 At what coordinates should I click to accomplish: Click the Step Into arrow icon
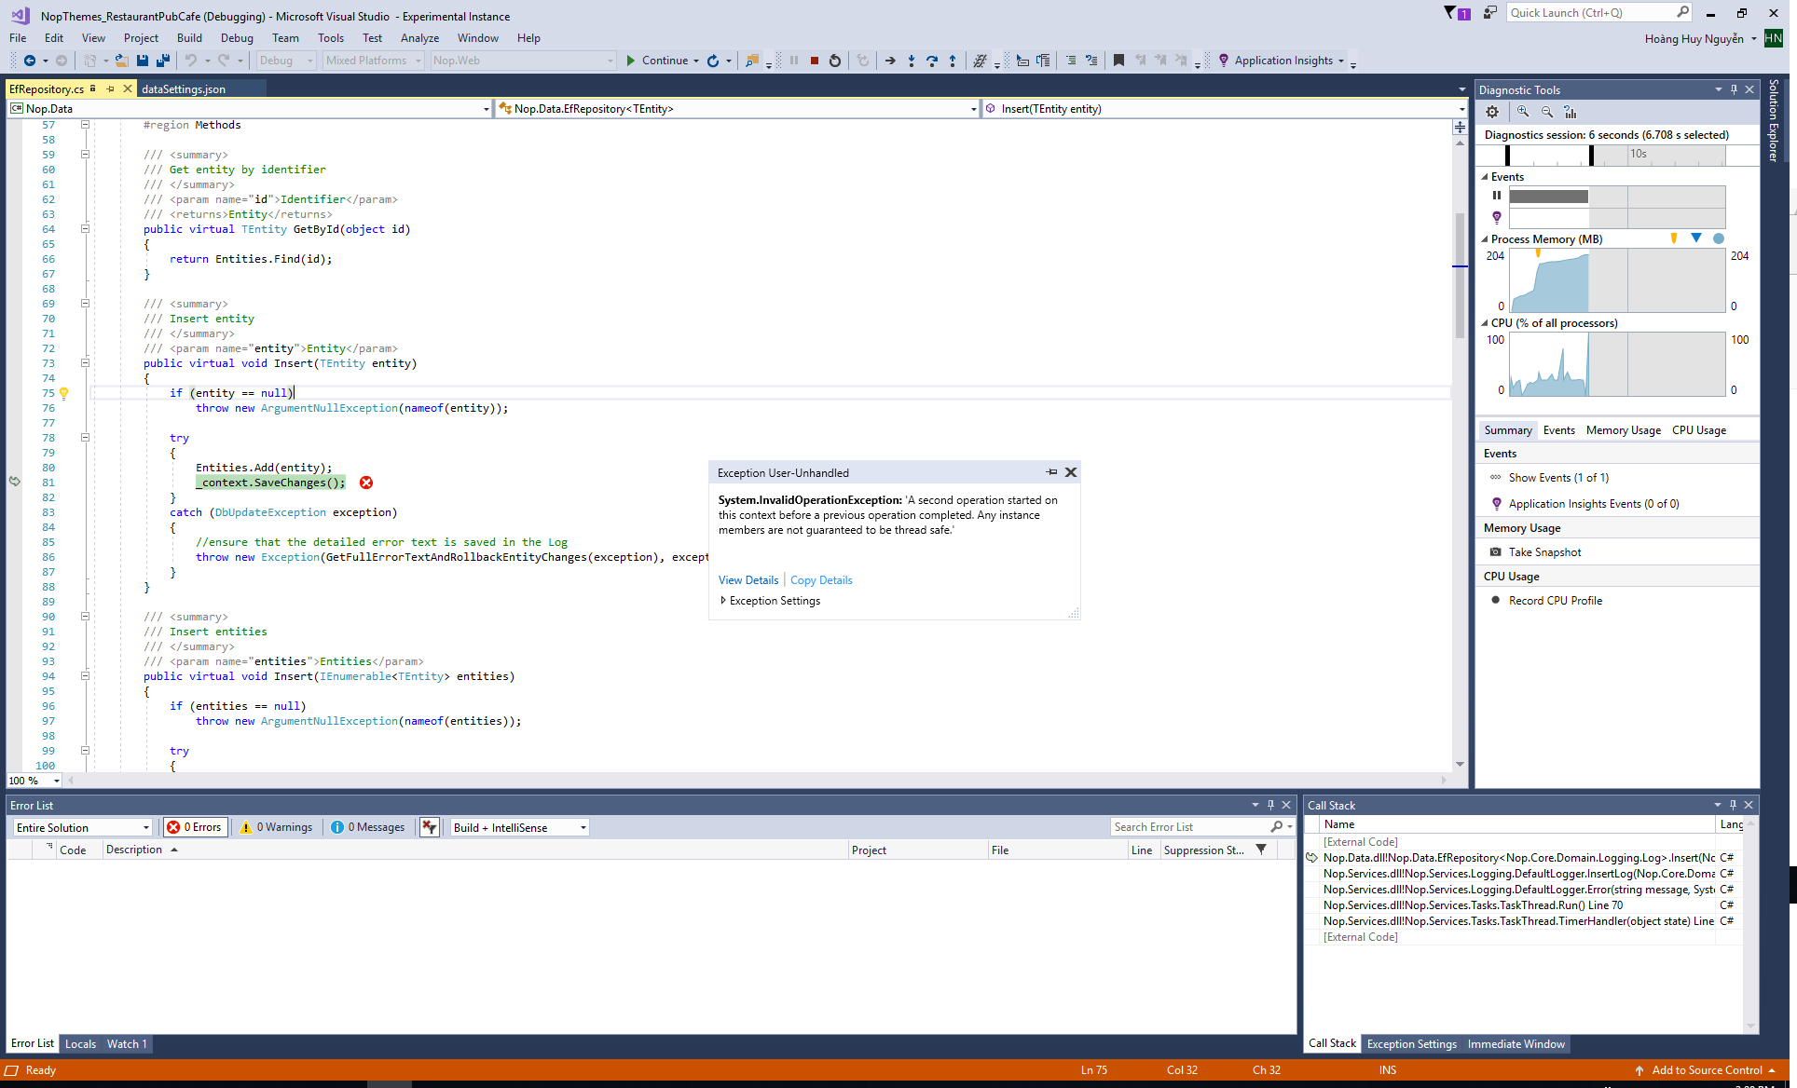912,61
